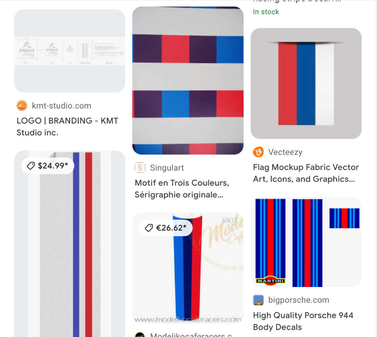Image resolution: width=377 pixels, height=337 pixels.
Task: Open the modelikocaferacers tricolor stripe image
Action: click(188, 268)
